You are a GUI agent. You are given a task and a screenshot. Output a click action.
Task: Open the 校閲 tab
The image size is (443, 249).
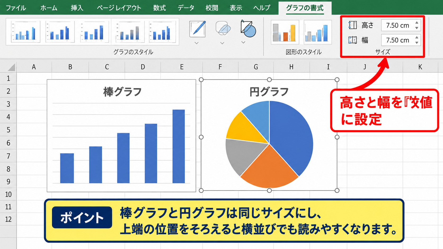pos(212,8)
